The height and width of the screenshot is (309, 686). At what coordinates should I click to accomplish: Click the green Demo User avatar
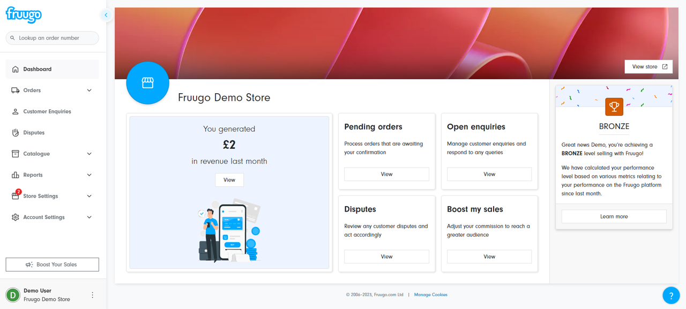pos(13,295)
